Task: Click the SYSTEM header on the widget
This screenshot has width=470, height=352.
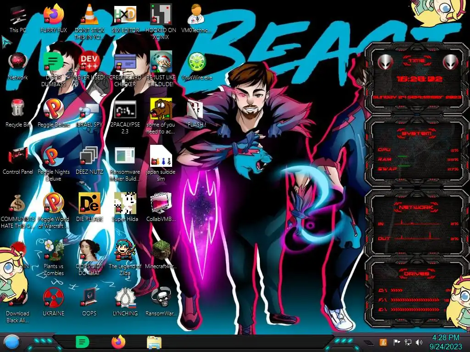Action: (x=417, y=133)
